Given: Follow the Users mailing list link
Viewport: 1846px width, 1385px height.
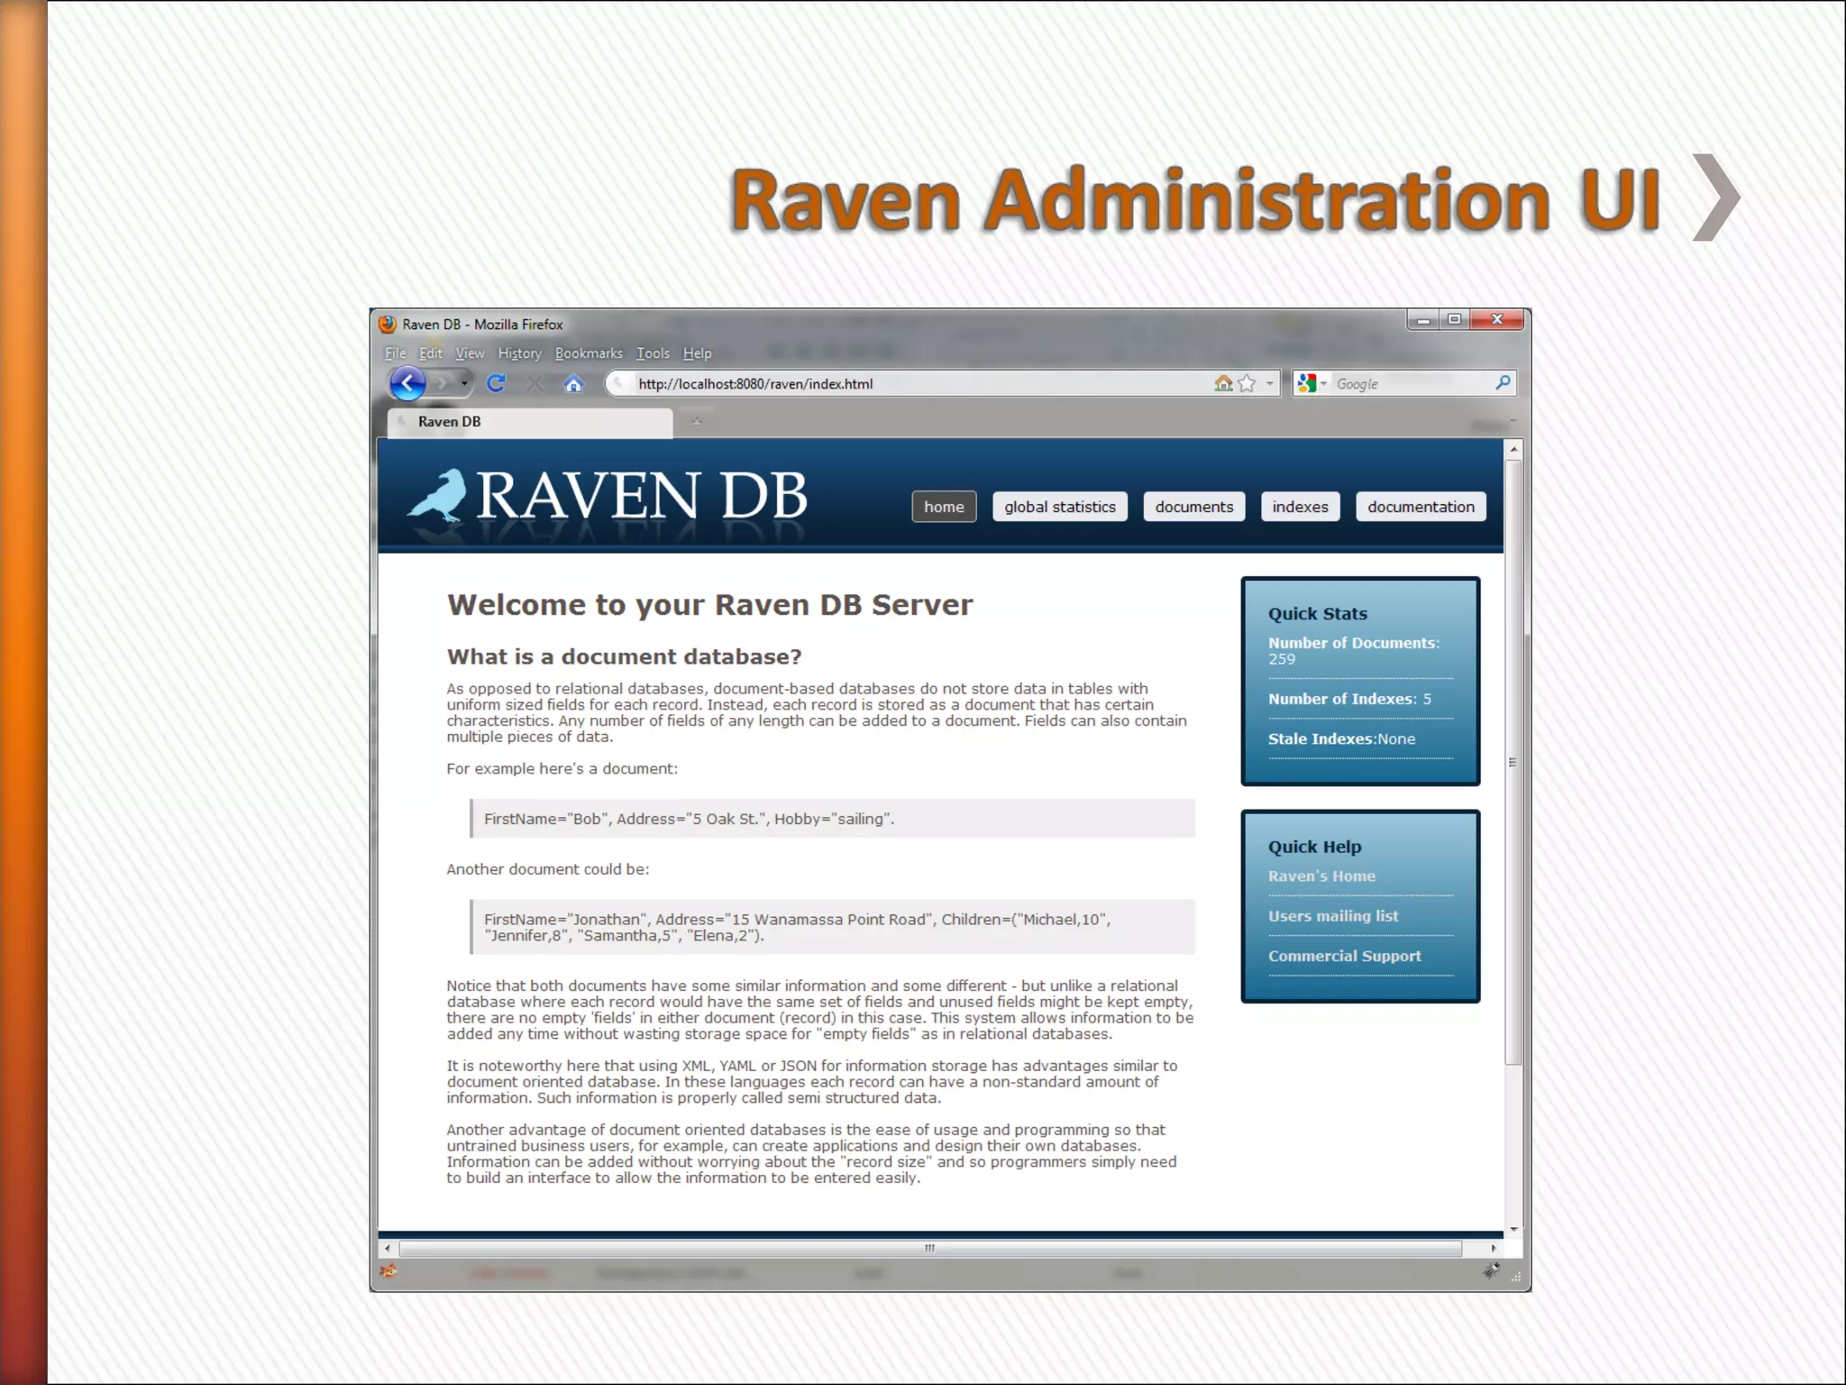Looking at the screenshot, I should [x=1333, y=916].
